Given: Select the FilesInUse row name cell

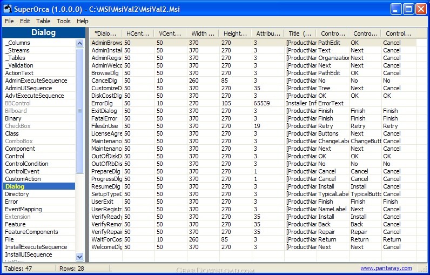Looking at the screenshot, I should (106, 126).
